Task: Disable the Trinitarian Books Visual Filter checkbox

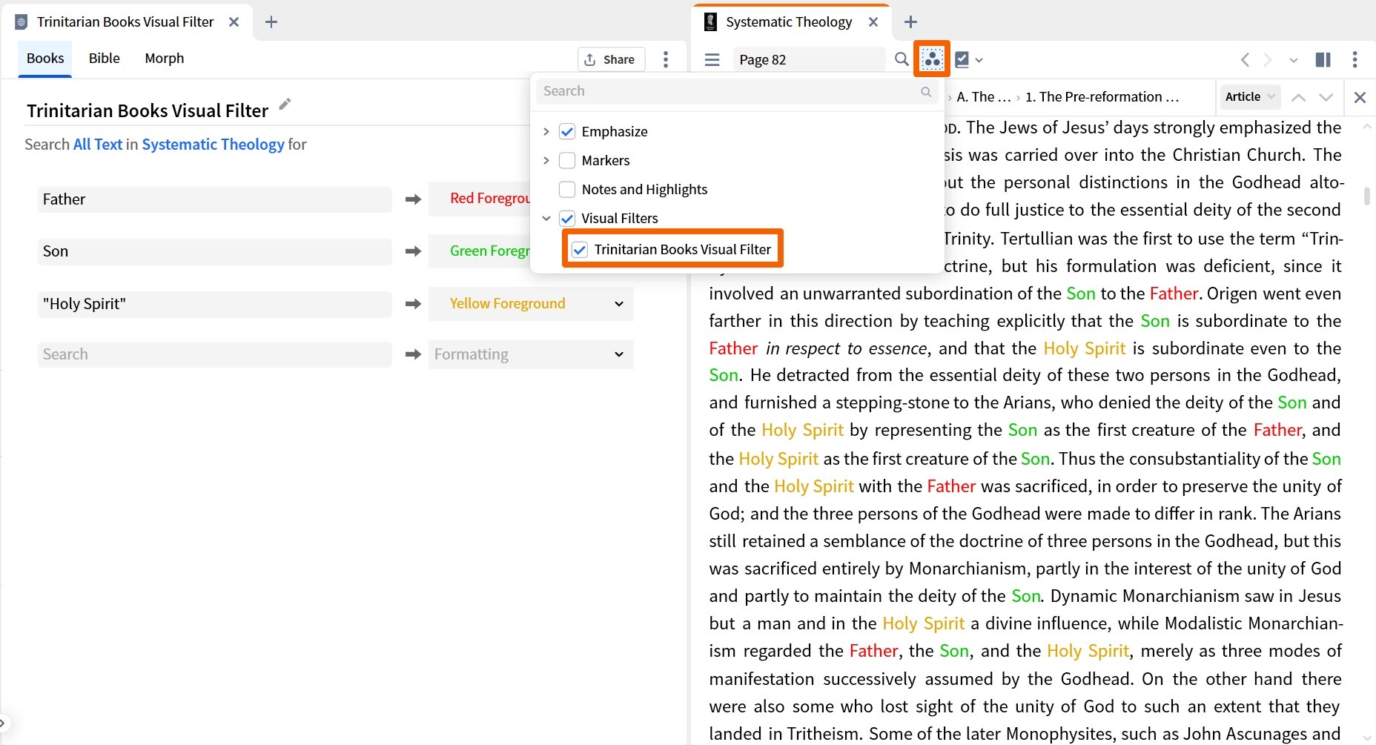Action: [x=579, y=250]
